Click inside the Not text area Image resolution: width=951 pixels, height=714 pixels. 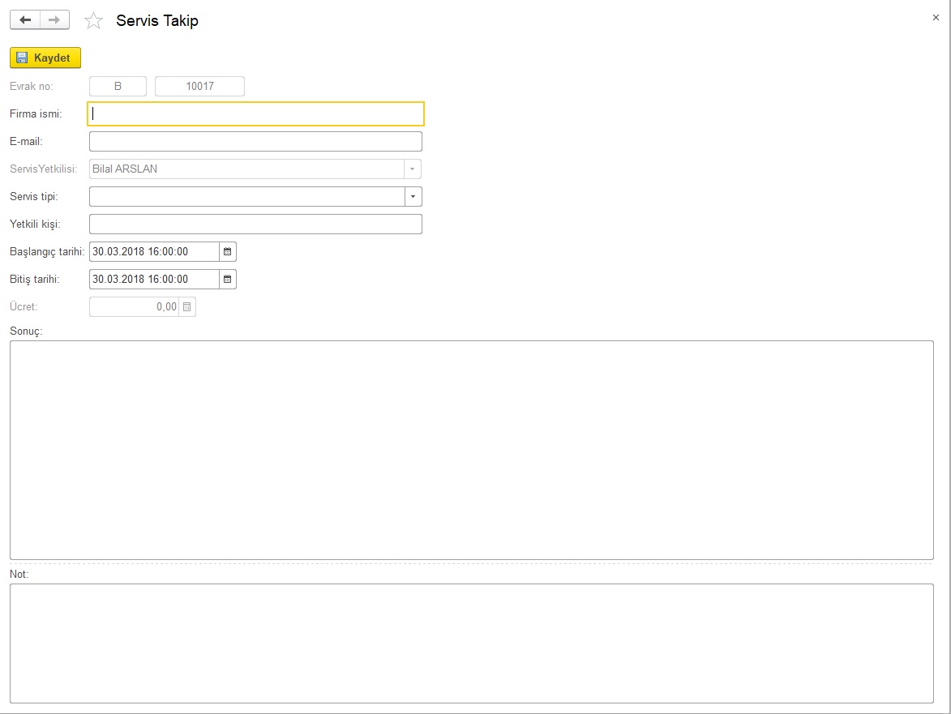coord(471,643)
